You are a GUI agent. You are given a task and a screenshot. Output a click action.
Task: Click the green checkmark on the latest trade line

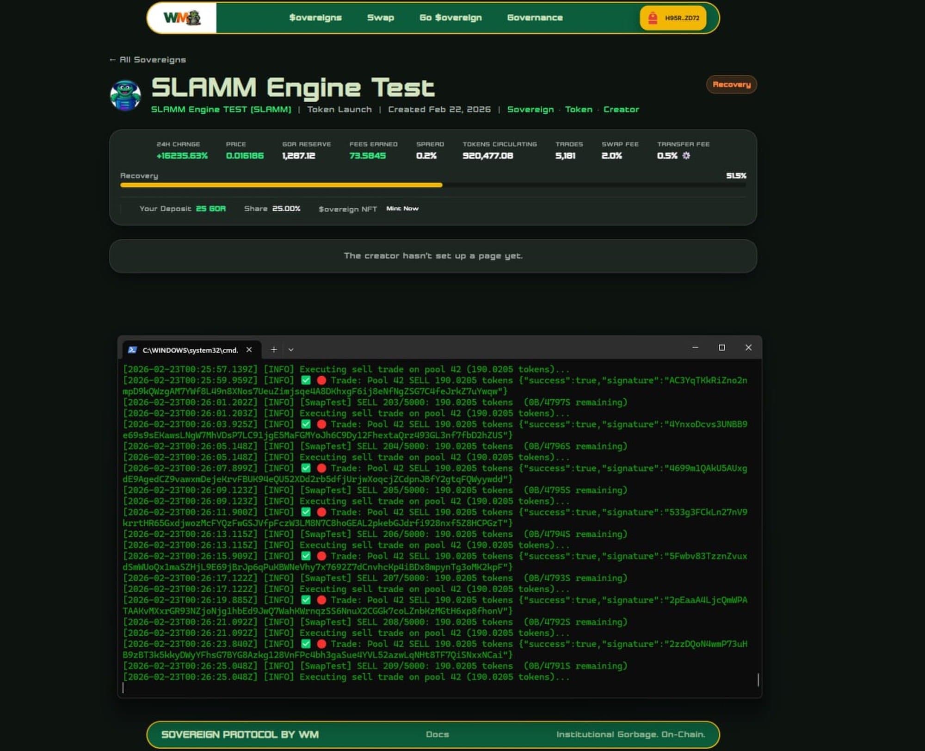307,644
